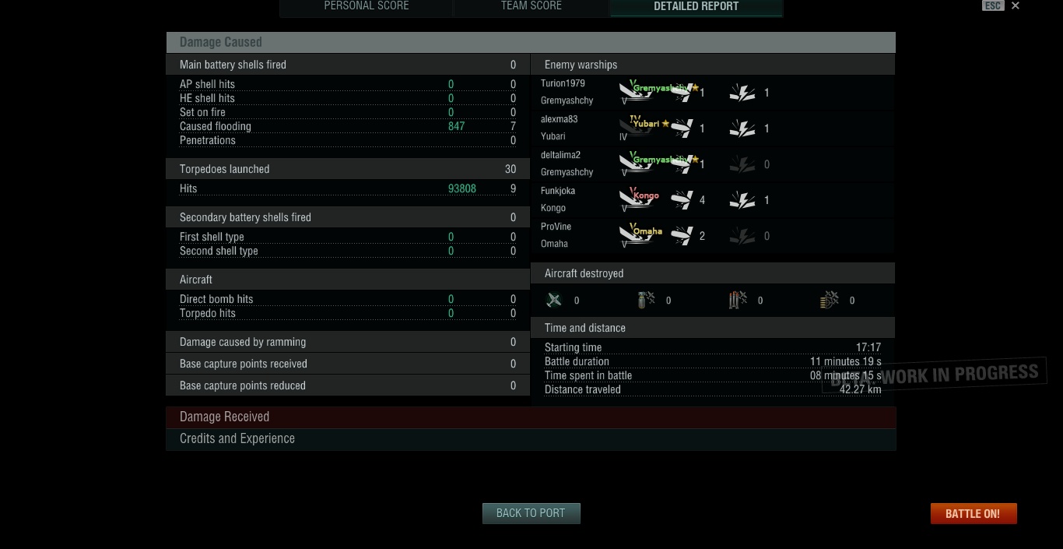Click the scout aircraft destroyed icon

[x=830, y=300]
